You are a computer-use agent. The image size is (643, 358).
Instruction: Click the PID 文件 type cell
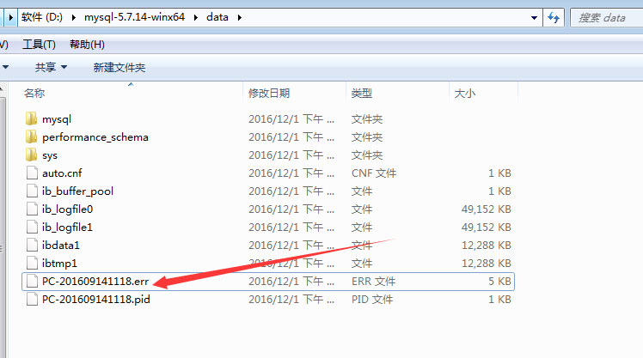click(x=372, y=299)
